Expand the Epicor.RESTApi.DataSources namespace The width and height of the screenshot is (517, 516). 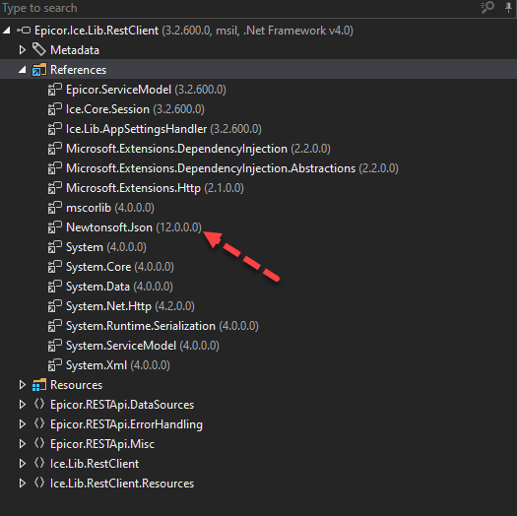[22, 404]
